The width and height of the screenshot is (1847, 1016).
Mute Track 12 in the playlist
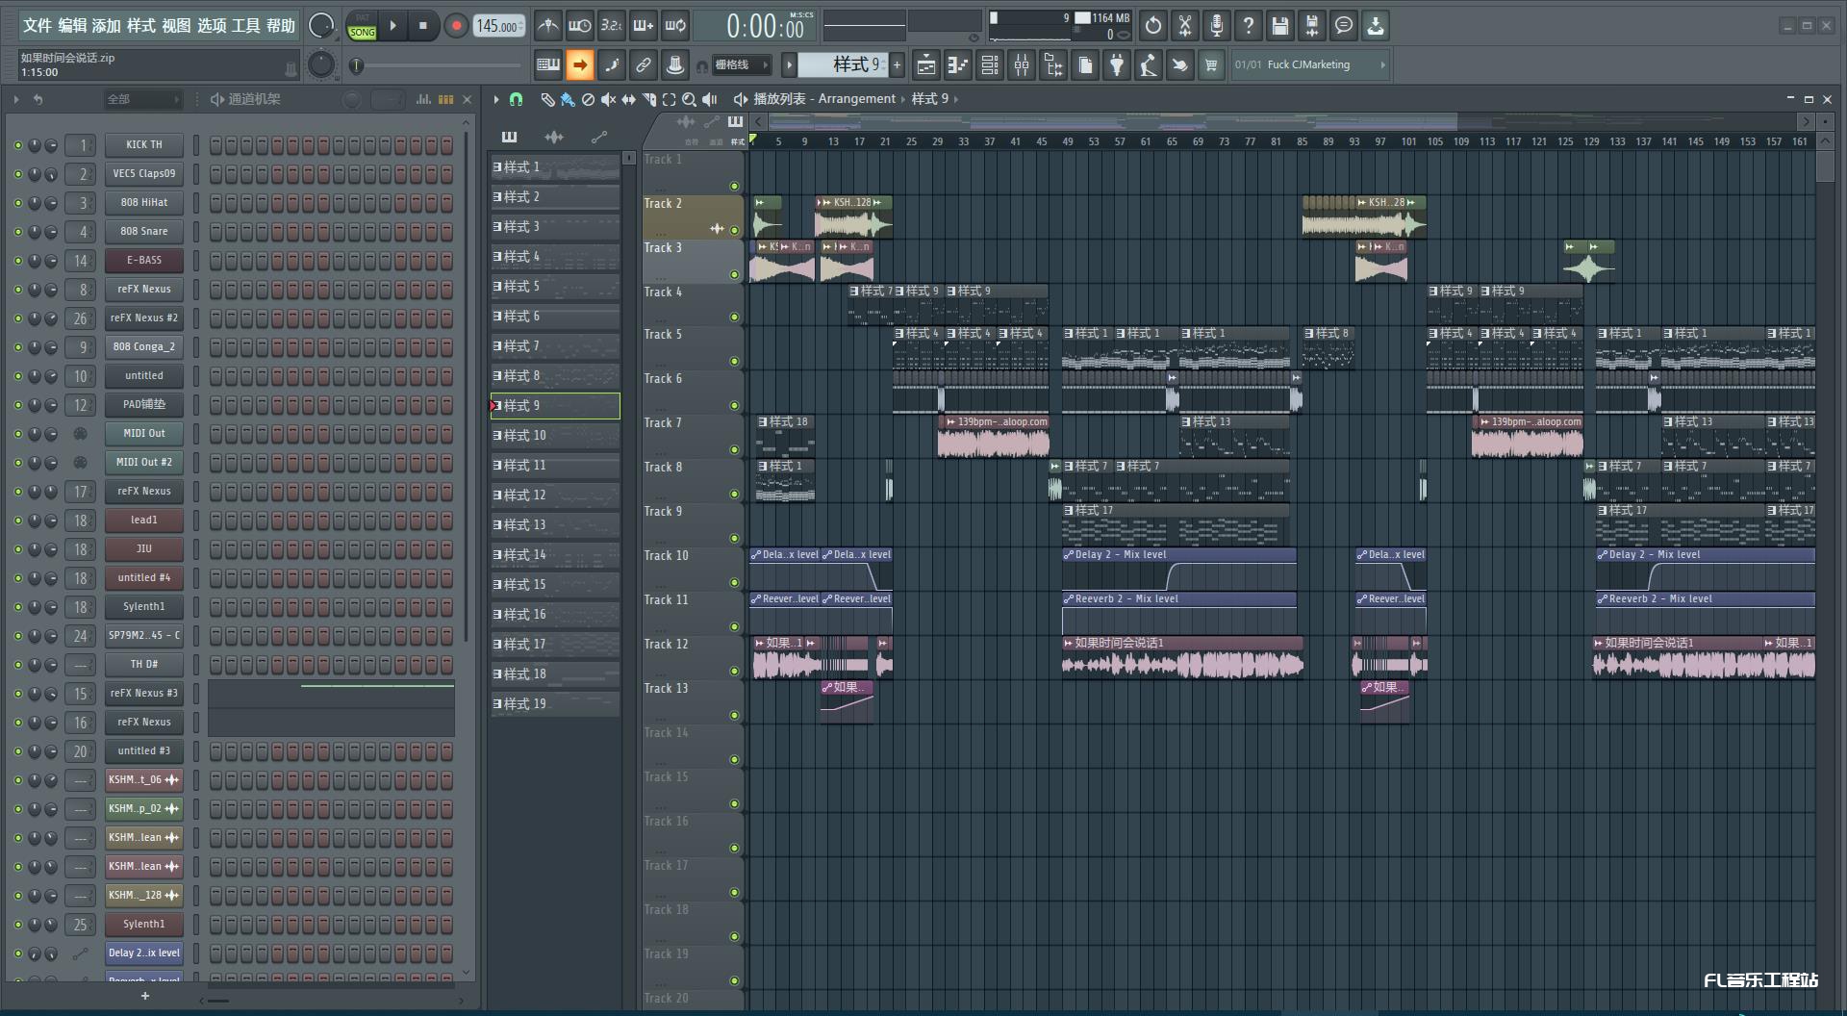click(x=734, y=672)
